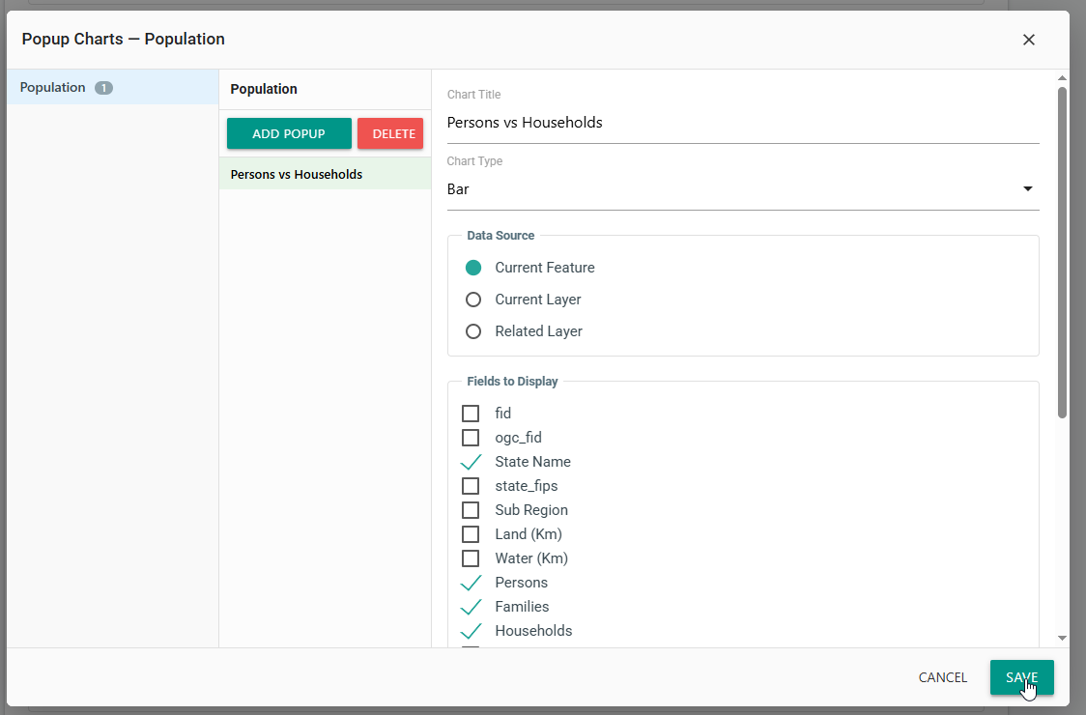Screen dimensions: 1086x715
Task: Click the ADD POPUP button
Action: (x=289, y=133)
